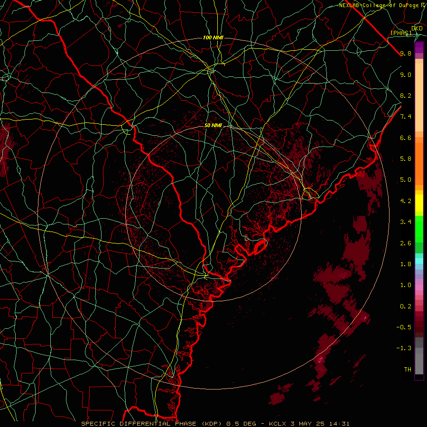
Task: Click the -1.3 scale value
Action: 404,348
